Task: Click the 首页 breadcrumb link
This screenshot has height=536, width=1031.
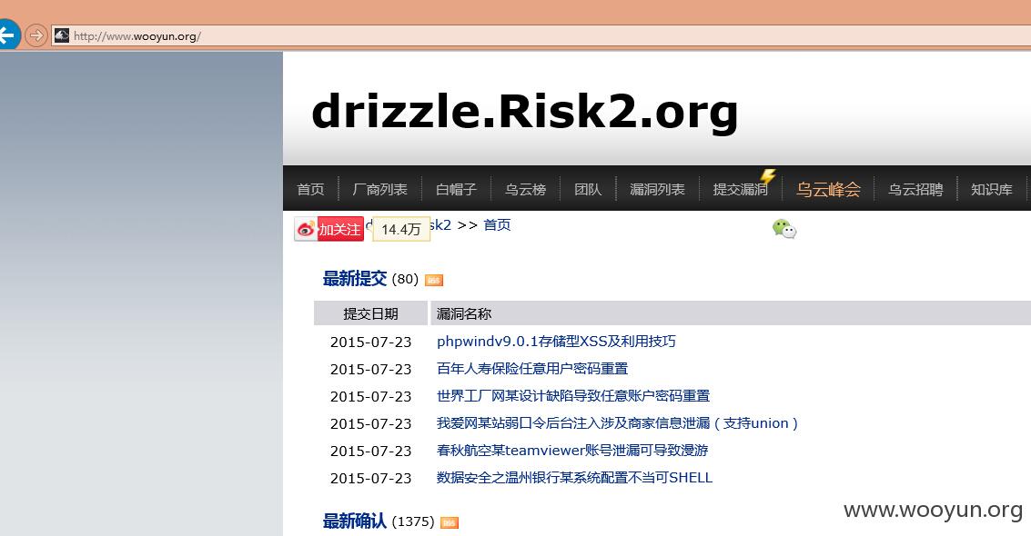Action: [497, 225]
